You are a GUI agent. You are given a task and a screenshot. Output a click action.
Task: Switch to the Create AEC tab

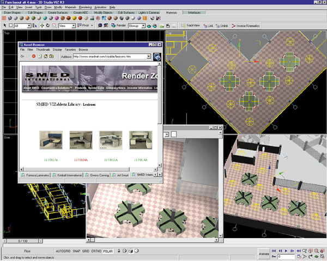81,13
